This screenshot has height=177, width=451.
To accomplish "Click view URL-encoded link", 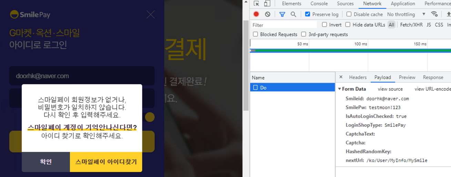I will [x=432, y=89].
